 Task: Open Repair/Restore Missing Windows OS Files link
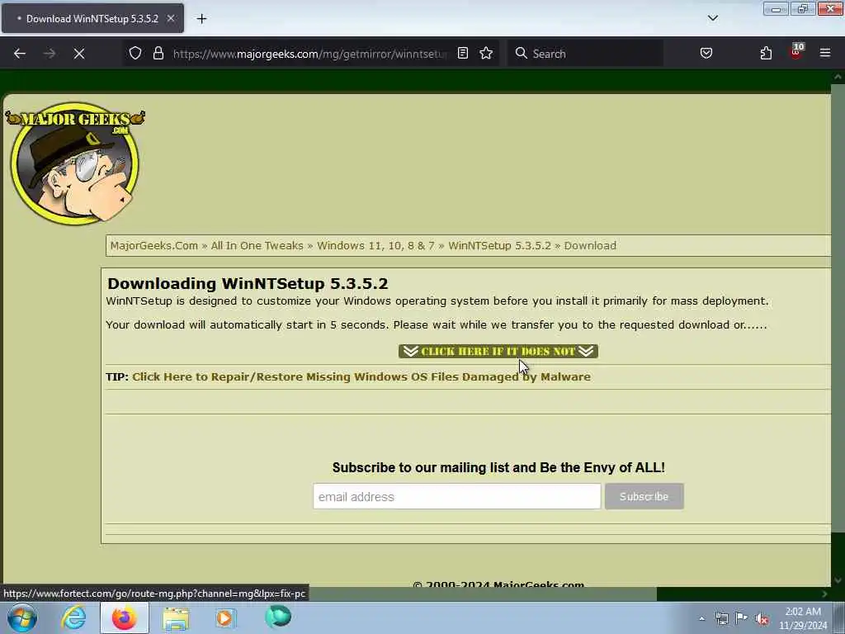click(x=361, y=376)
